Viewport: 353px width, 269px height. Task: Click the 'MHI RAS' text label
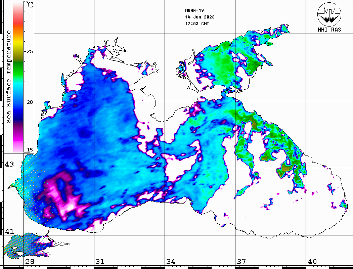[329, 30]
